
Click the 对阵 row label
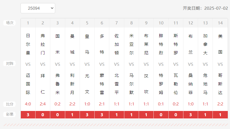coord(9,64)
